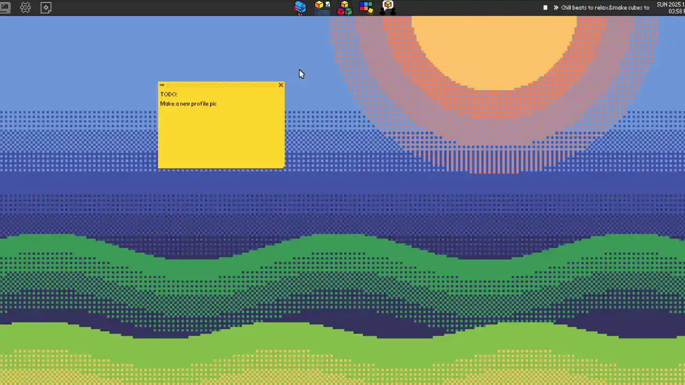Place cursor after 'Make a new profile pic'
The width and height of the screenshot is (685, 385).
[x=217, y=104]
